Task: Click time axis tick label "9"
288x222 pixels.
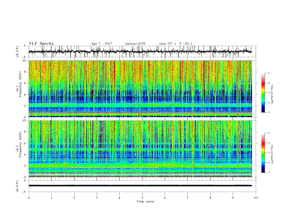Action: [233, 198]
